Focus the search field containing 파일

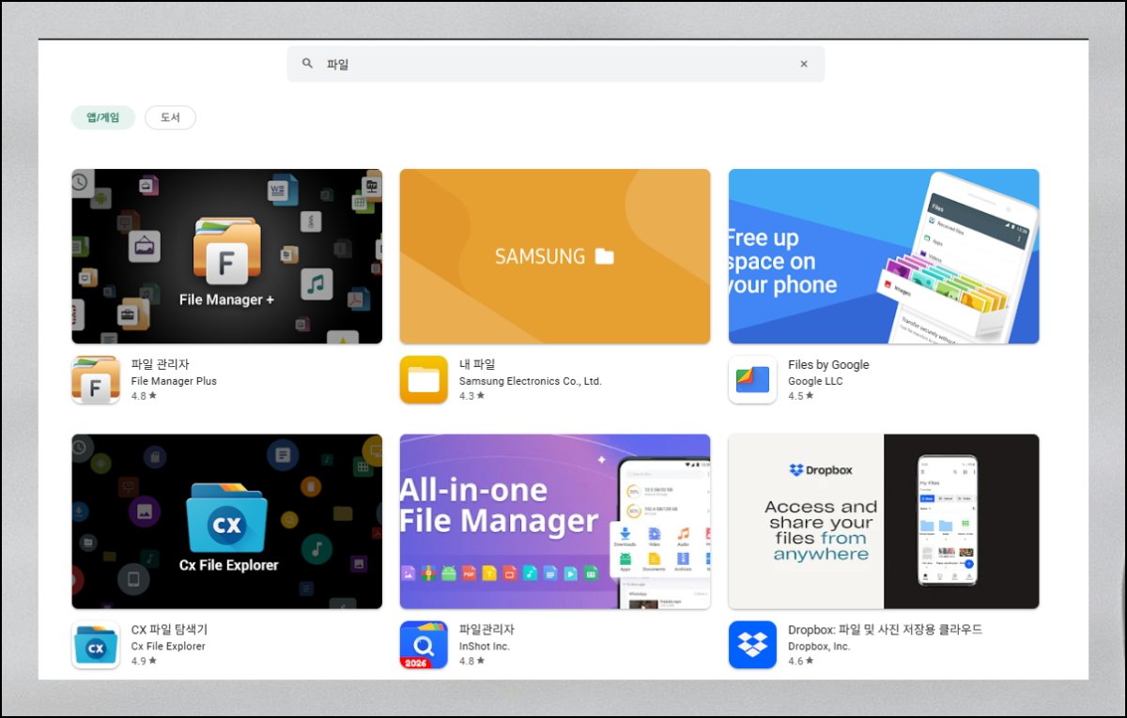(x=556, y=64)
